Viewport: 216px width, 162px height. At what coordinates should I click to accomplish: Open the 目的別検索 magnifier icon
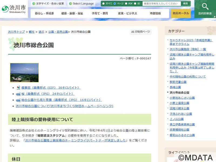point(205,7)
